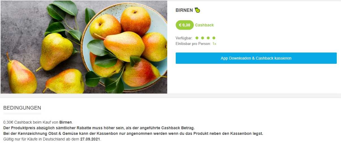Select the first green availability dot
The image size is (341, 143).
point(197,38)
